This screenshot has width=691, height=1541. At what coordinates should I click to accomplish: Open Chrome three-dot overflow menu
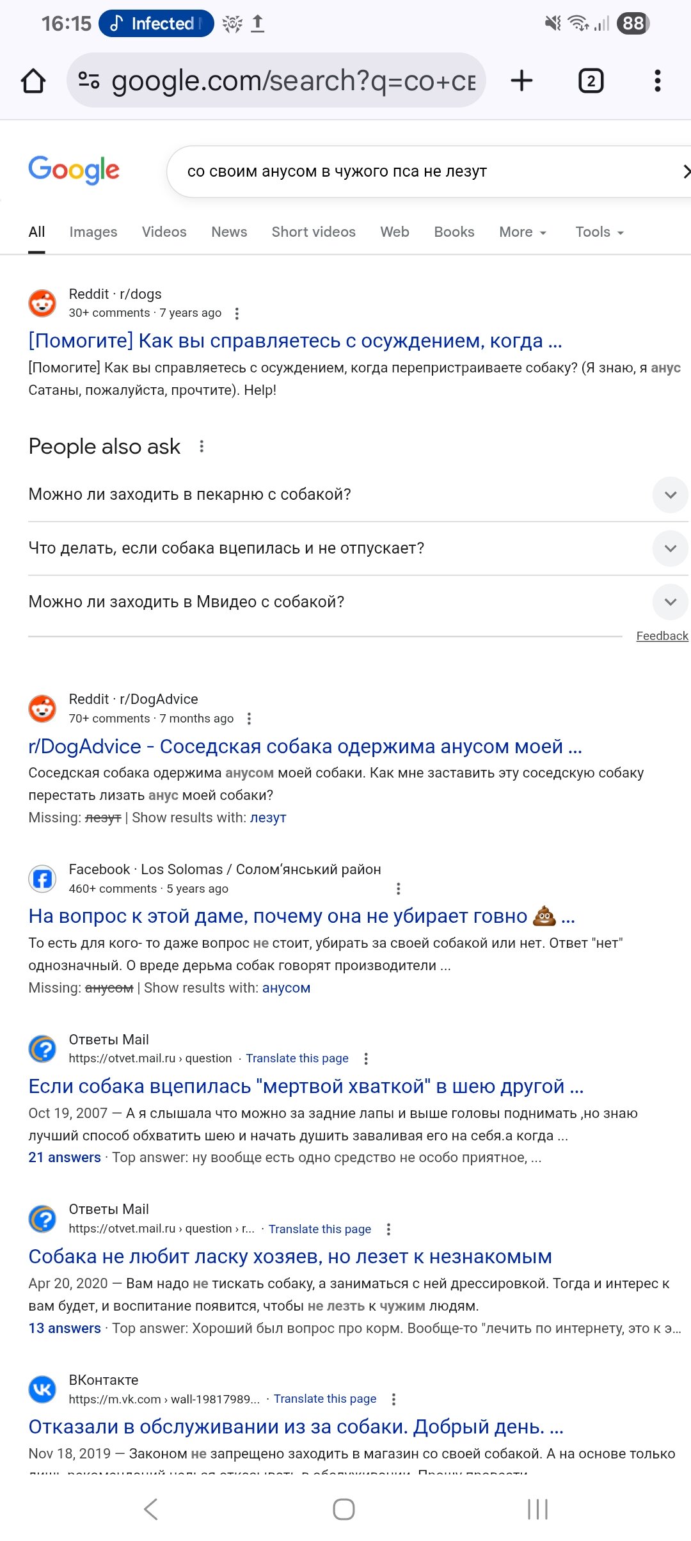(657, 81)
